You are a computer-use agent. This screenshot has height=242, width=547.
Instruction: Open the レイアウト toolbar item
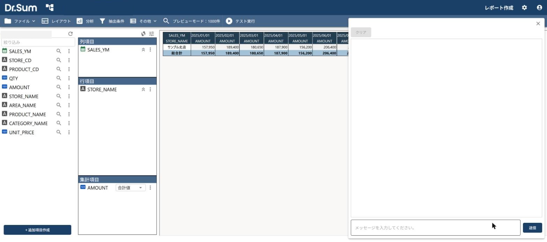56,21
